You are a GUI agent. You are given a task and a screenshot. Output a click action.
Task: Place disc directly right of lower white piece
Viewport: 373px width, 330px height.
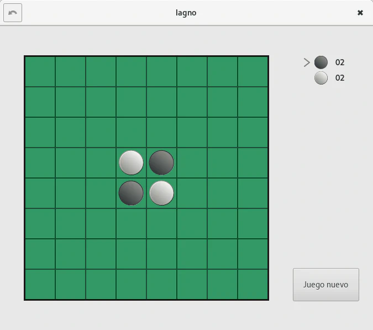pos(192,193)
